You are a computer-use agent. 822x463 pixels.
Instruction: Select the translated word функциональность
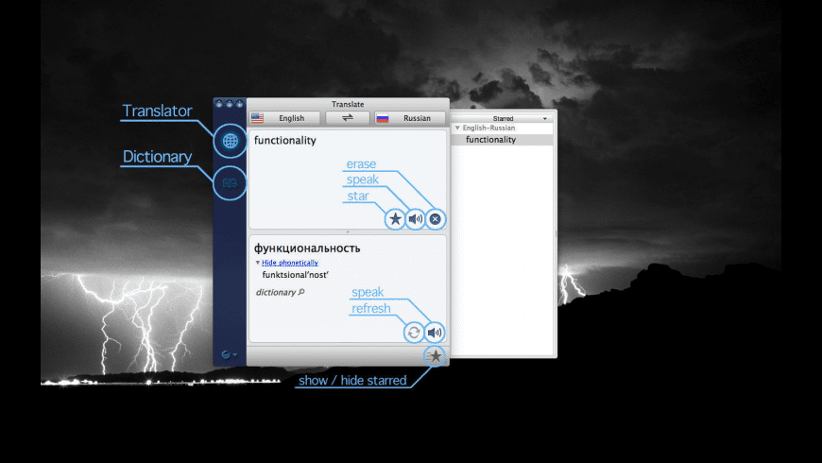(307, 248)
